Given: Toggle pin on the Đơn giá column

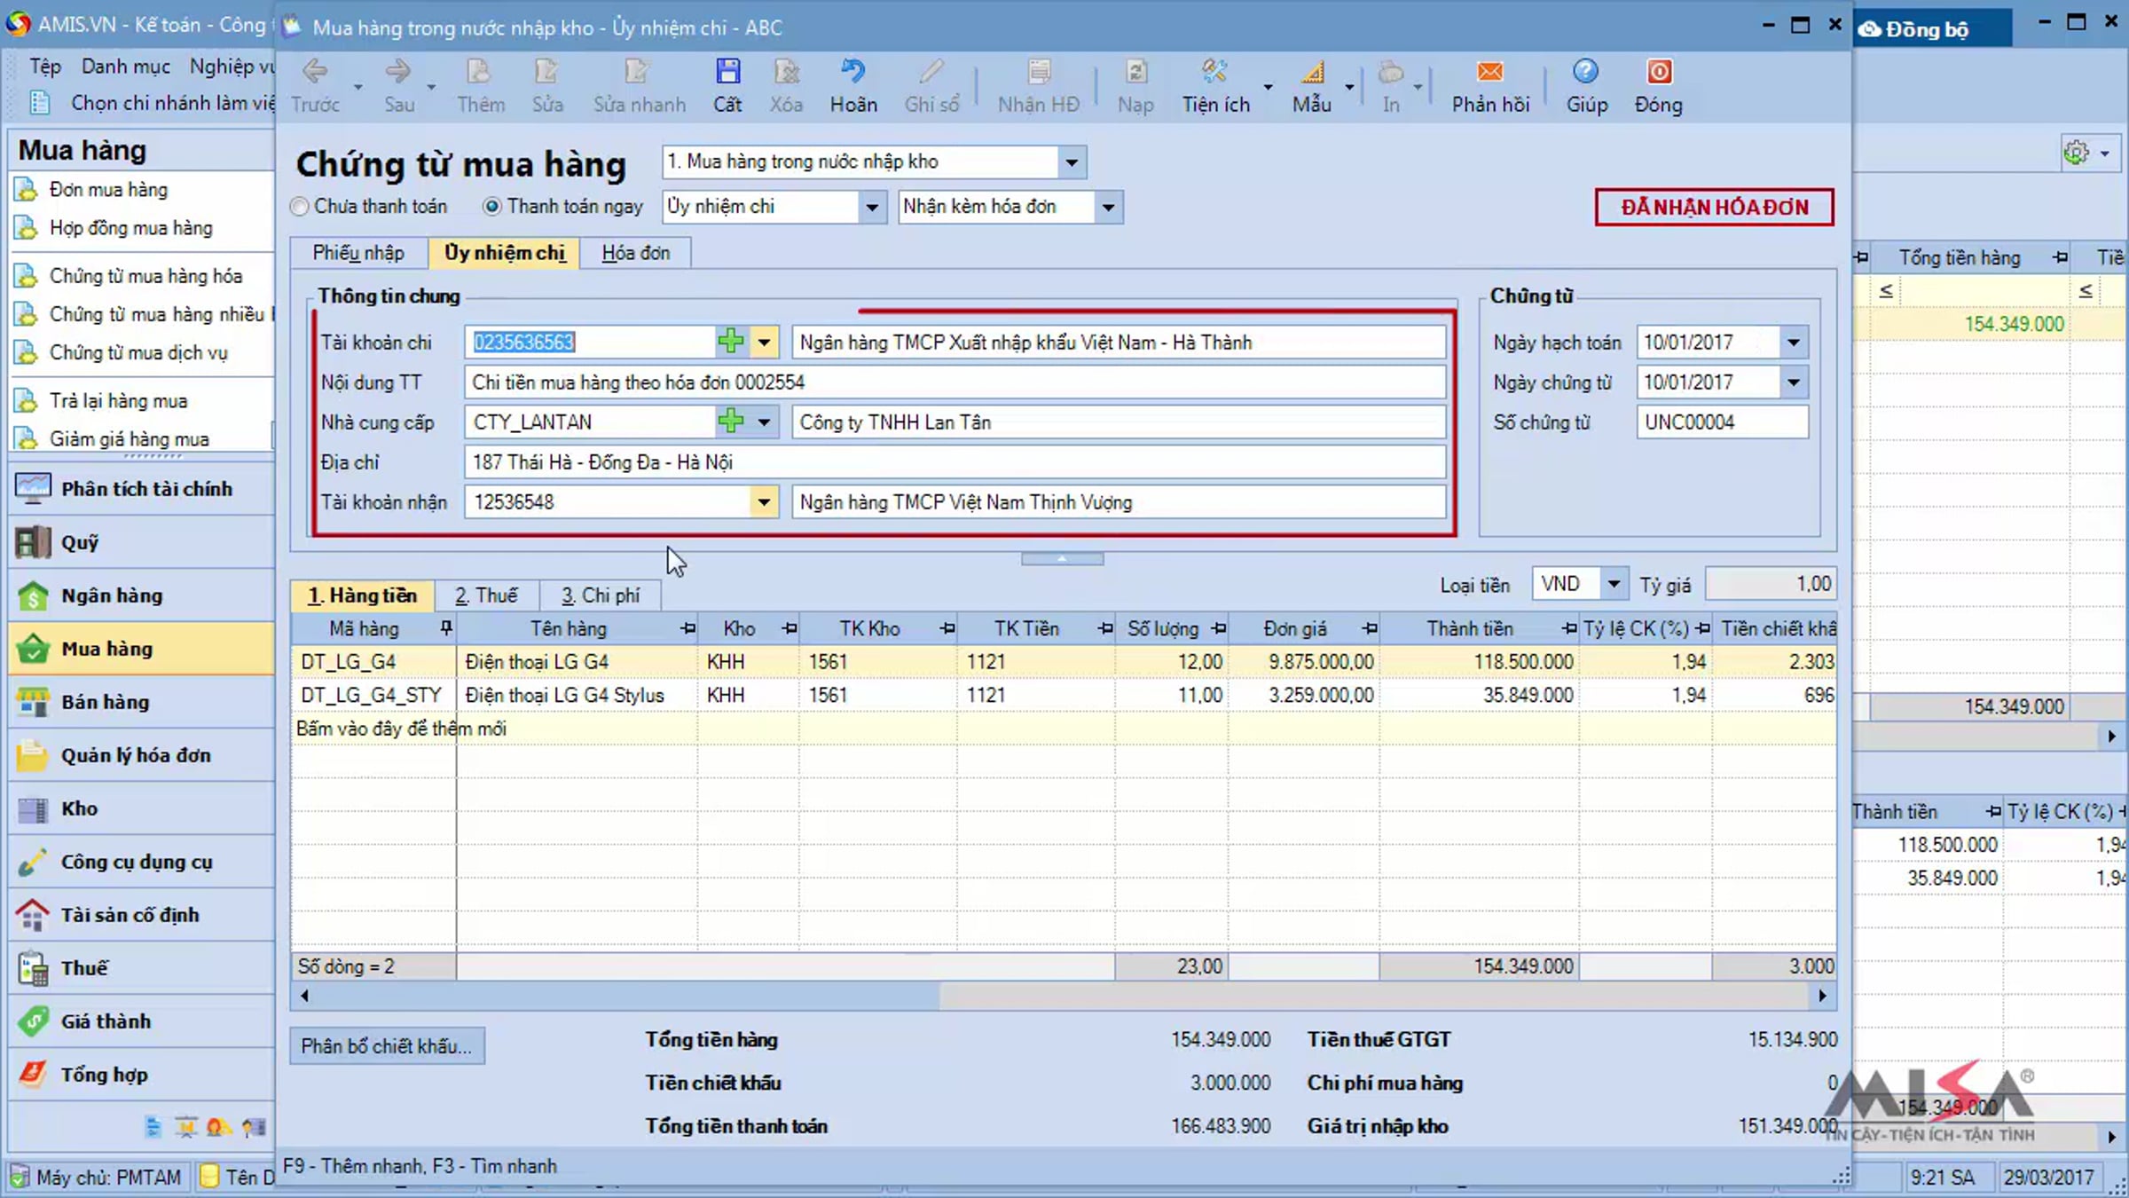Looking at the screenshot, I should point(1370,629).
